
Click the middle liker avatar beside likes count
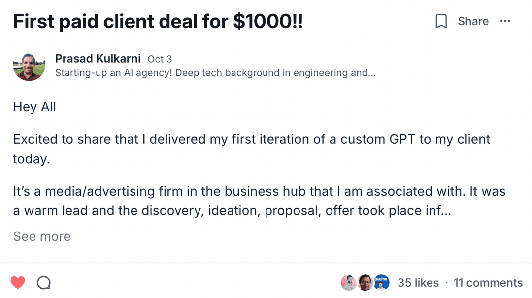[365, 283]
